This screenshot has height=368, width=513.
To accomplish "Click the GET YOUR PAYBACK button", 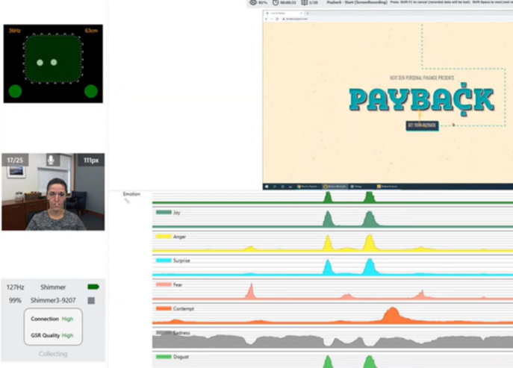I will pos(422,125).
